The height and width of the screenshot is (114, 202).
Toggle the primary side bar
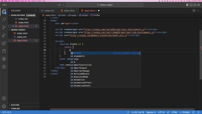[x=188, y=5]
